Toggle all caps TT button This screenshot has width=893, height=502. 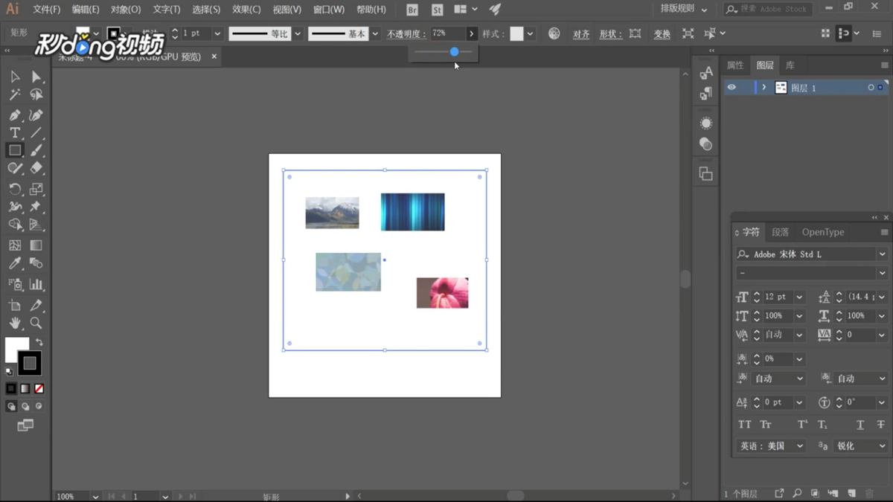(745, 425)
